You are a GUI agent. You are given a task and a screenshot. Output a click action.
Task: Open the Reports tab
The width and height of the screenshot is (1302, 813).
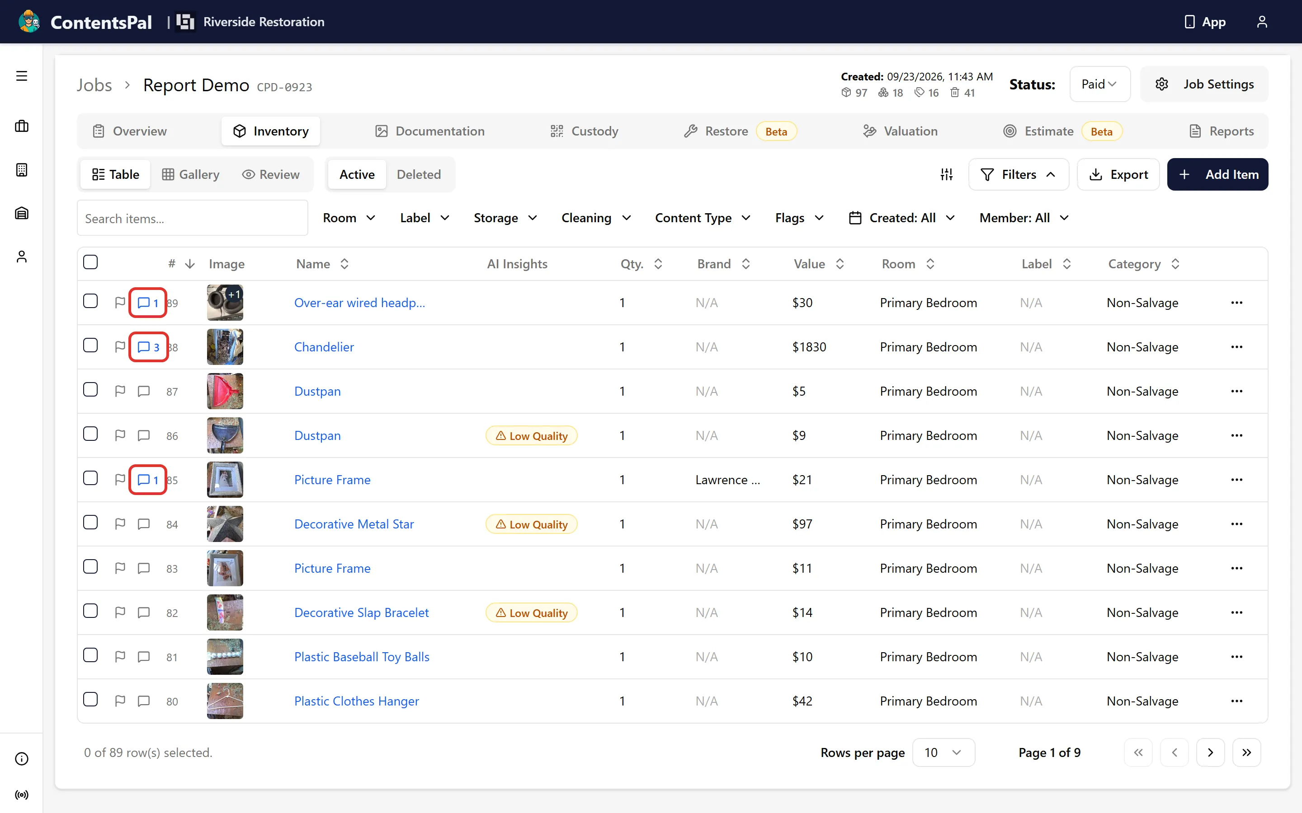click(1221, 131)
